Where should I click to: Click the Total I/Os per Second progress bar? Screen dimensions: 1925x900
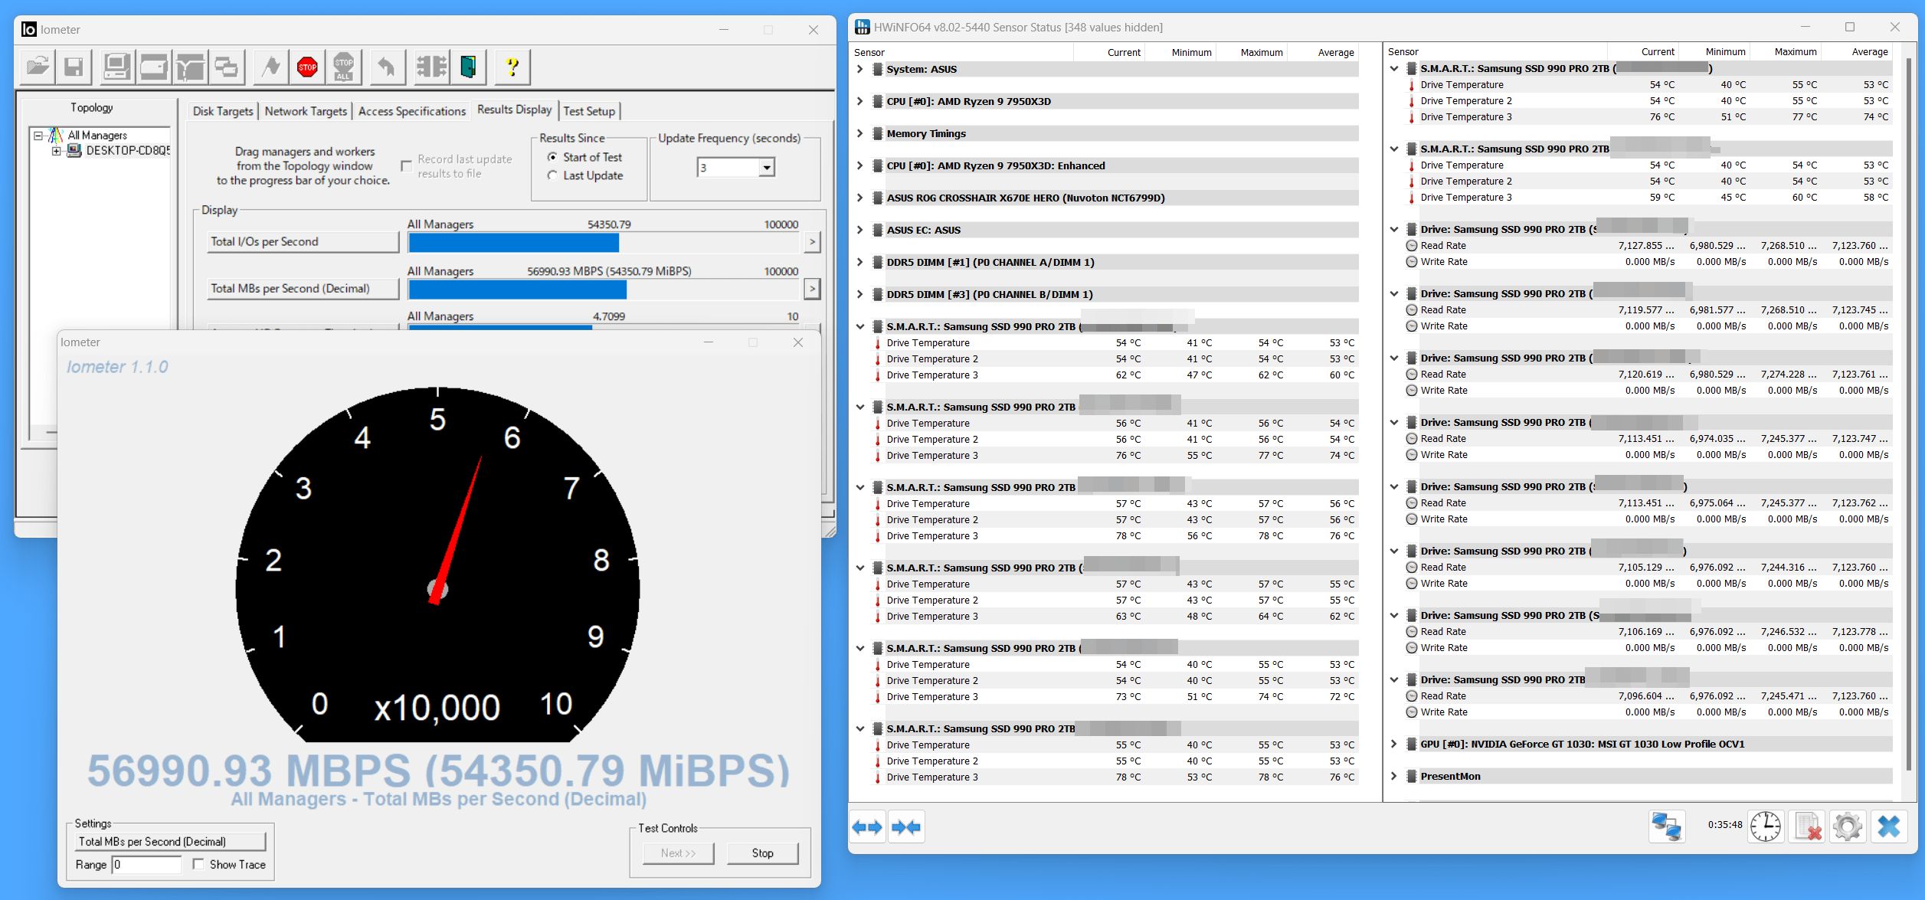click(604, 243)
